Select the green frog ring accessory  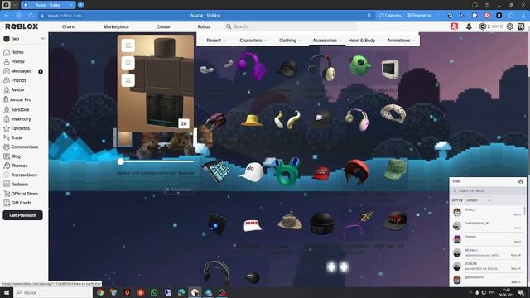pyautogui.click(x=287, y=171)
